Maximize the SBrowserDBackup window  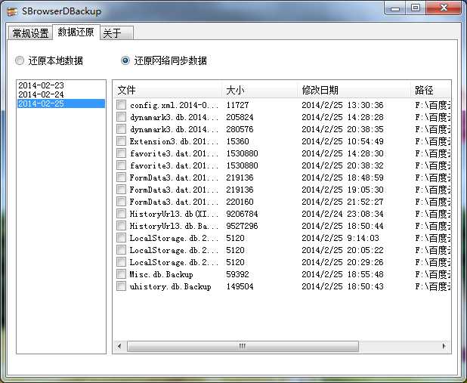pos(416,8)
